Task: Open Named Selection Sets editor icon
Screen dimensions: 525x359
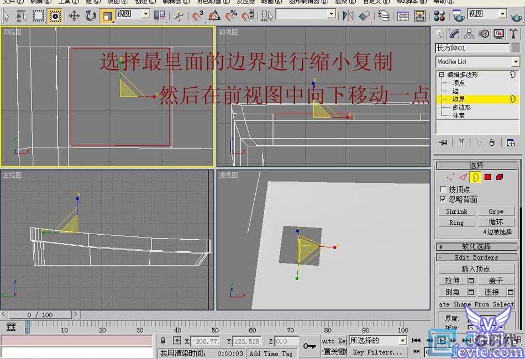Action: [x=266, y=15]
